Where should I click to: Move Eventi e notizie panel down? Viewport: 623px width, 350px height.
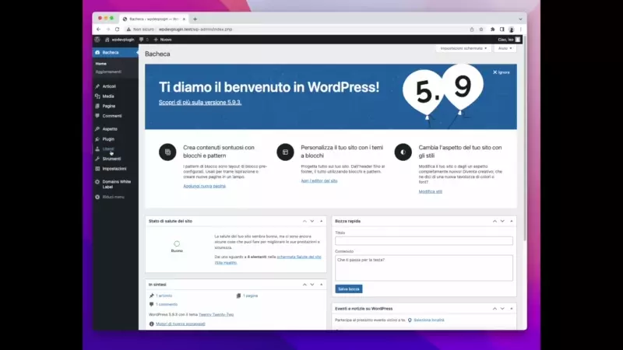click(x=502, y=308)
